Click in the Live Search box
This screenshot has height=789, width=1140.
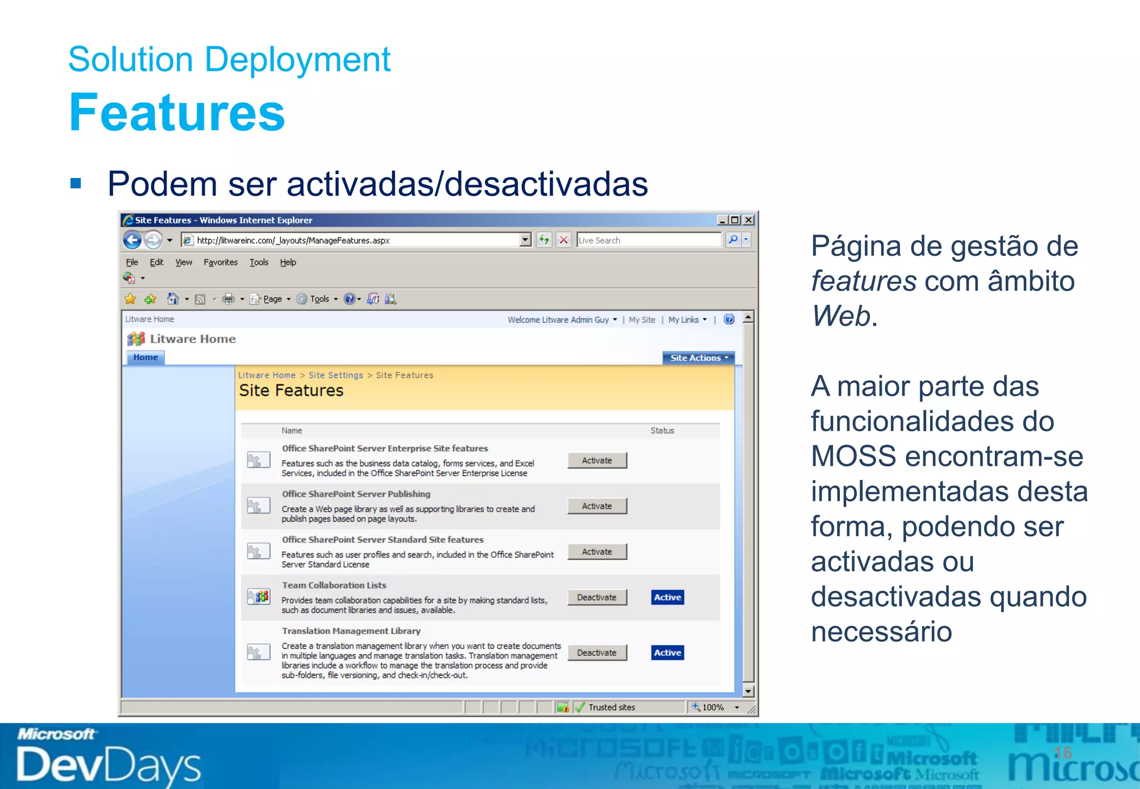coord(649,240)
